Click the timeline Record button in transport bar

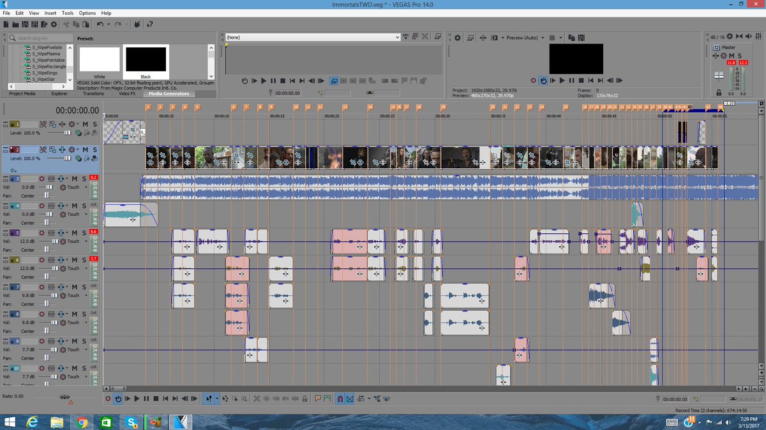(x=109, y=399)
